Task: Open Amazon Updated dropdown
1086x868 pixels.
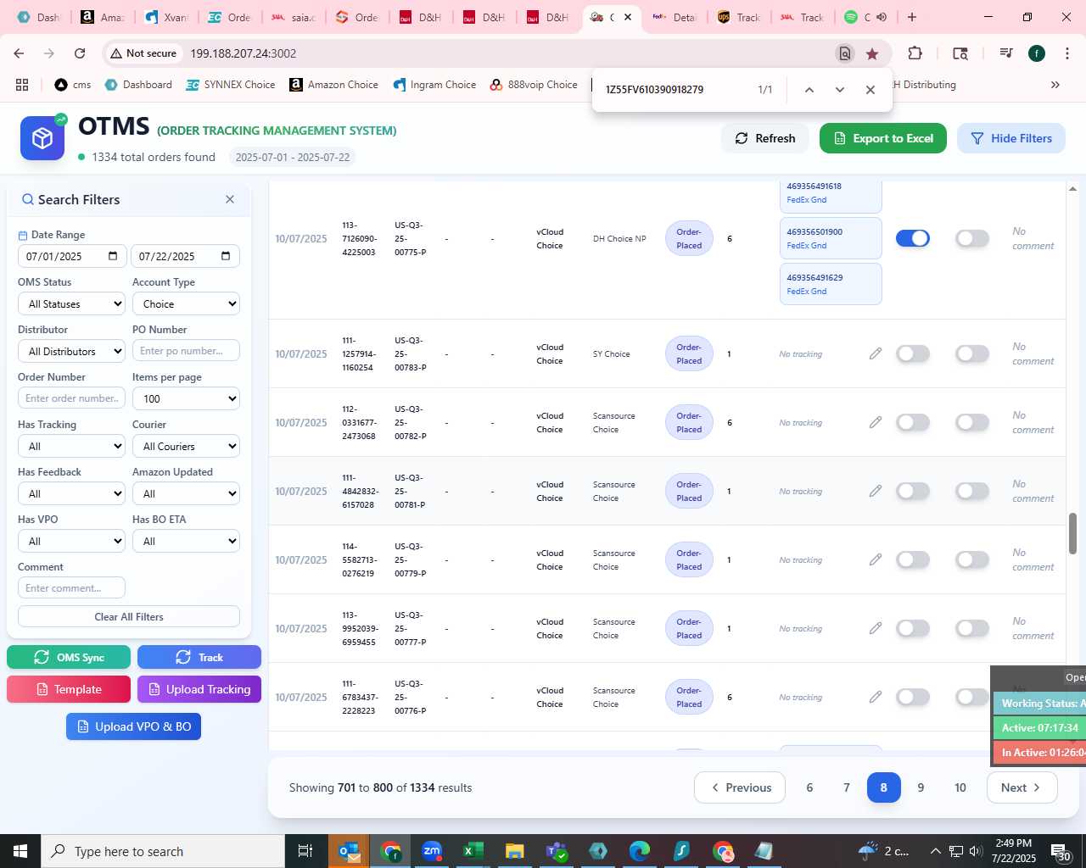Action: (186, 493)
